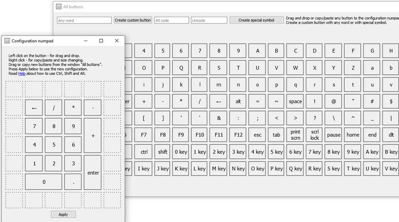Screen dimensions: 399x222
Task: Click the pause button in All buttons
Action: 334,135
